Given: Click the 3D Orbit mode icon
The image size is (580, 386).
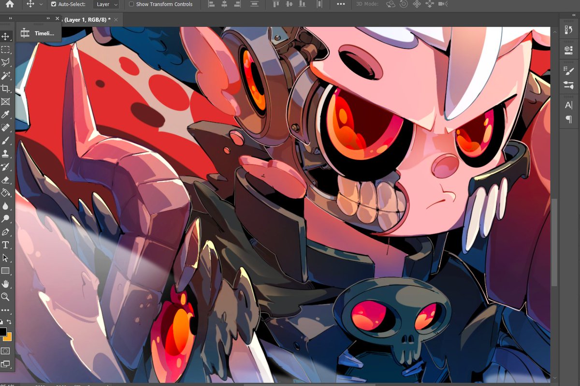Looking at the screenshot, I should (x=391, y=4).
